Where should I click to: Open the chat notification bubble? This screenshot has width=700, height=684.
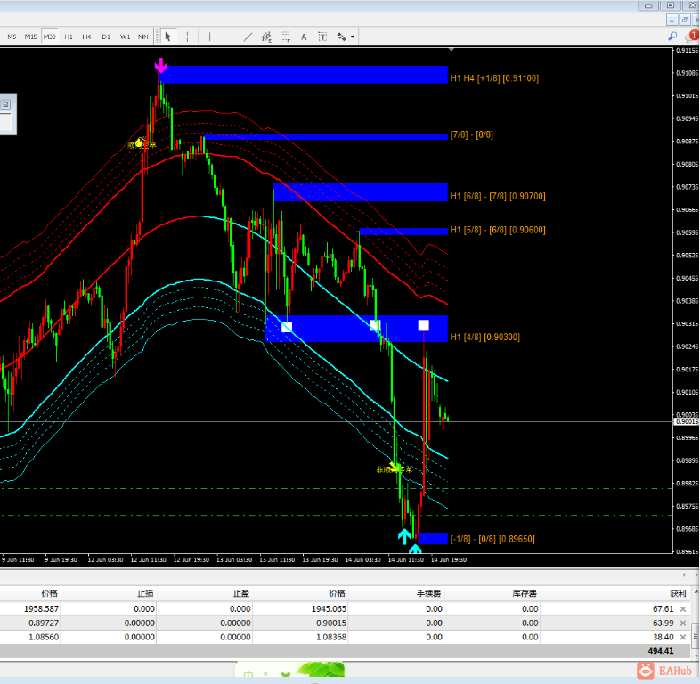(x=692, y=37)
